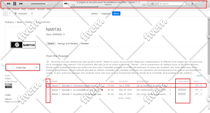Open the Edit menu
The height and width of the screenshot is (113, 210).
point(8,9)
